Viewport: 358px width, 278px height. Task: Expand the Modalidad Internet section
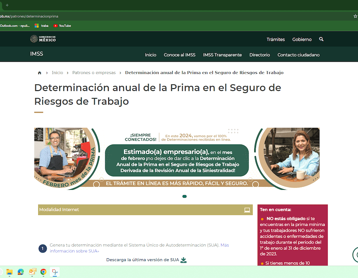click(x=145, y=210)
